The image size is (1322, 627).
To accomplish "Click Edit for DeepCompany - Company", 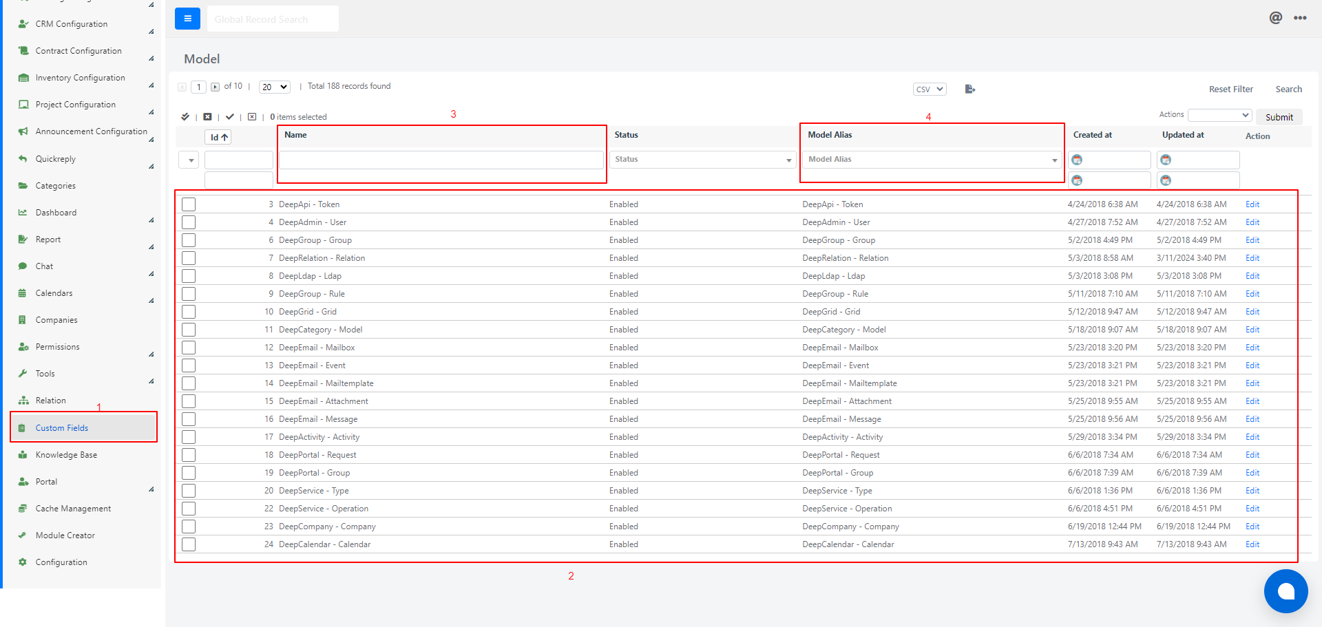I will point(1252,527).
